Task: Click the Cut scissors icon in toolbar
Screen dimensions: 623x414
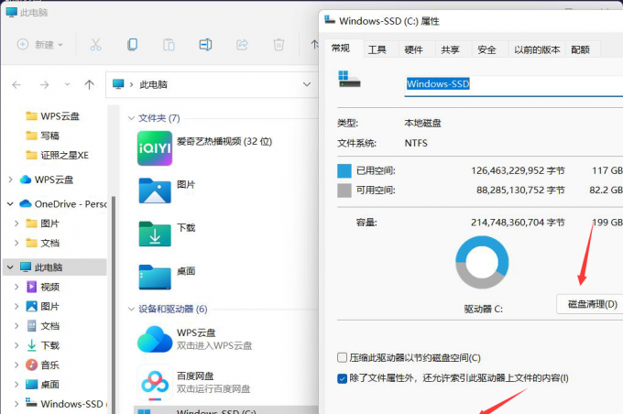Action: 95,45
